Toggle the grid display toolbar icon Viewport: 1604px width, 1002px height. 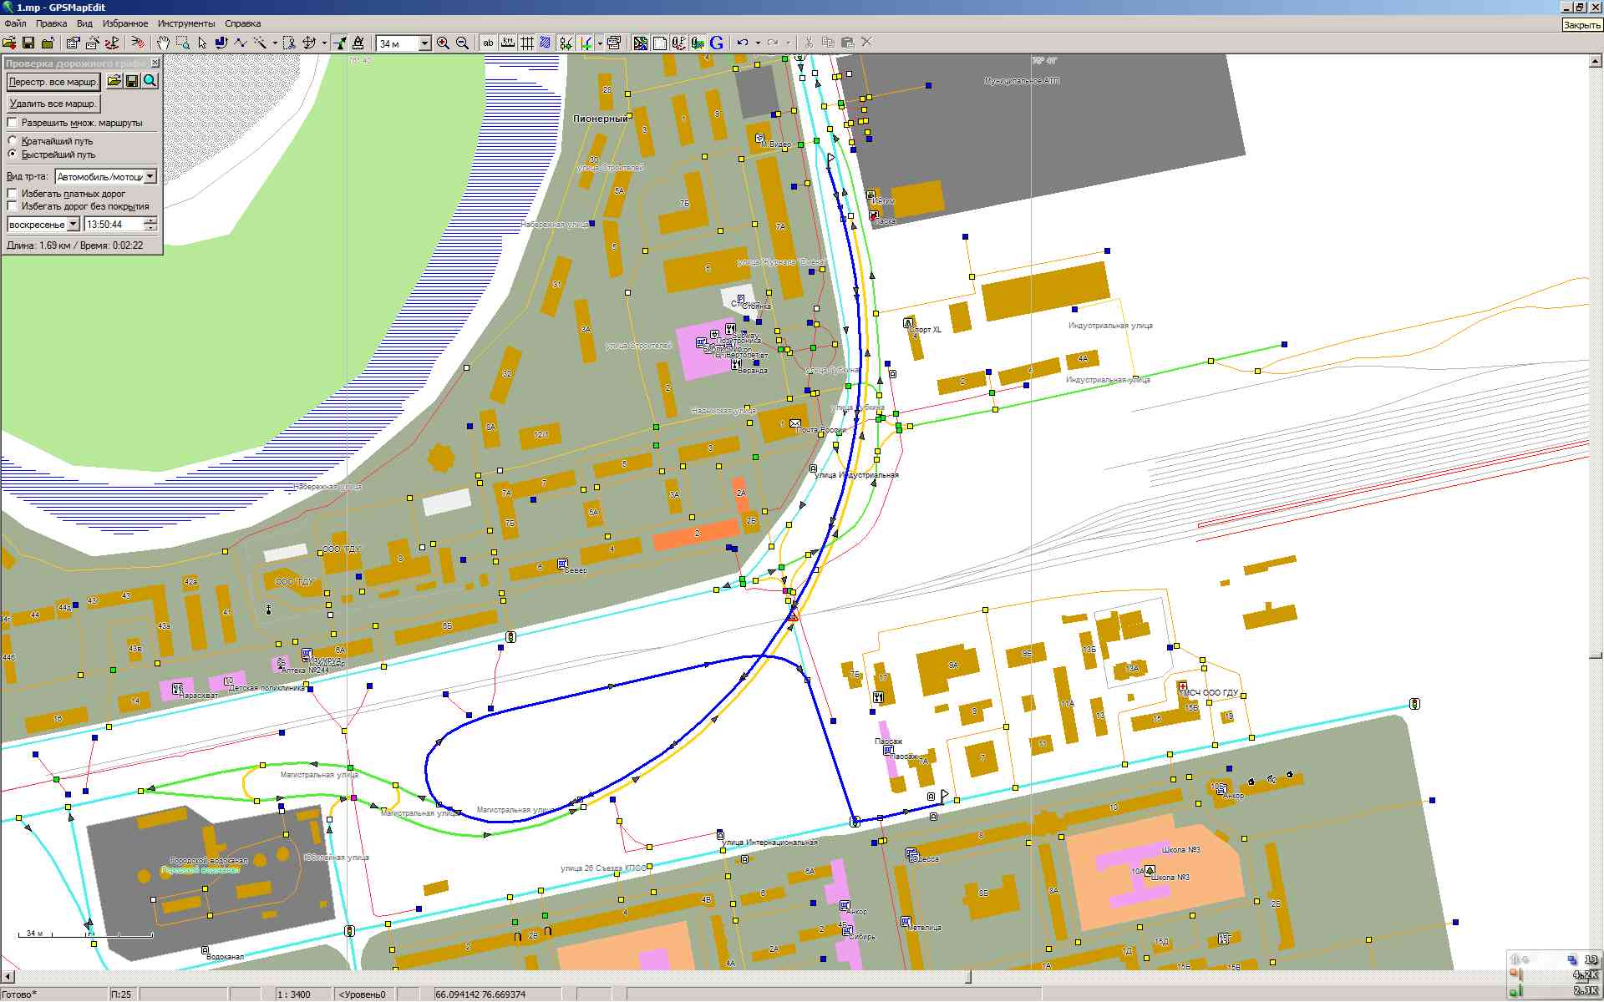(x=527, y=43)
